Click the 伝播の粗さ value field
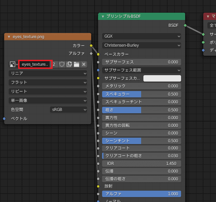216x202 pixels. click(142, 179)
